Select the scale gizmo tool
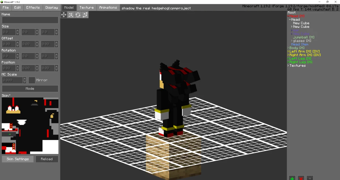This screenshot has width=340, height=180. tap(71, 15)
